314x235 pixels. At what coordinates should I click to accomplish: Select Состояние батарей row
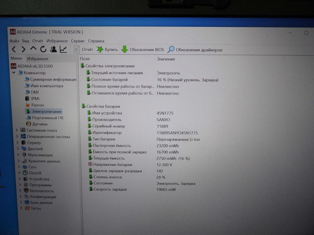tap(152, 80)
